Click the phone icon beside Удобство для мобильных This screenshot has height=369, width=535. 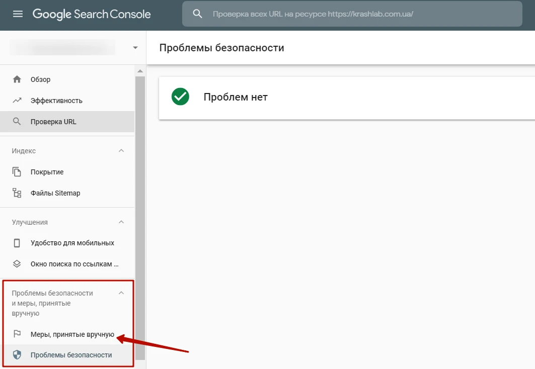tap(17, 243)
